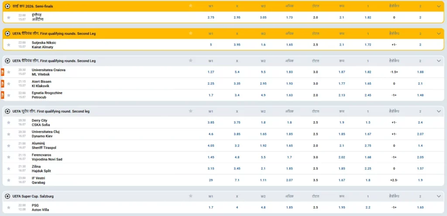447x216 pixels.
Task: Click the TOP badge beside Egnatia Rrogozhine
Action: 3,95
